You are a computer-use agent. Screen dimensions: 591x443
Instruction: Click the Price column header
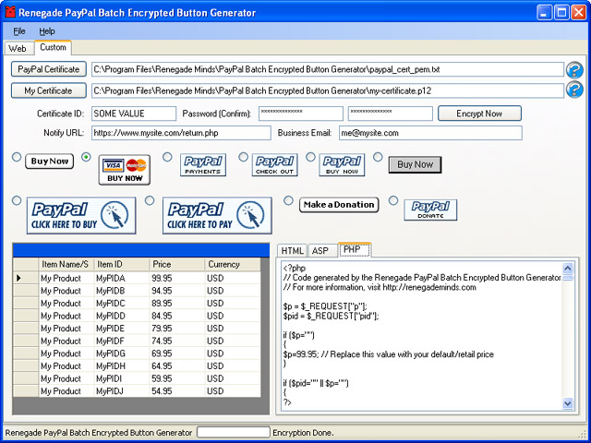177,265
